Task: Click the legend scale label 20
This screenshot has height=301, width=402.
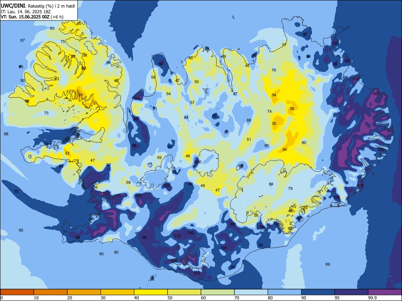Action: coord(70,298)
